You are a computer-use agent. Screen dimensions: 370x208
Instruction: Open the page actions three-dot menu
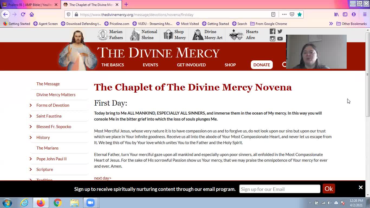(284, 14)
